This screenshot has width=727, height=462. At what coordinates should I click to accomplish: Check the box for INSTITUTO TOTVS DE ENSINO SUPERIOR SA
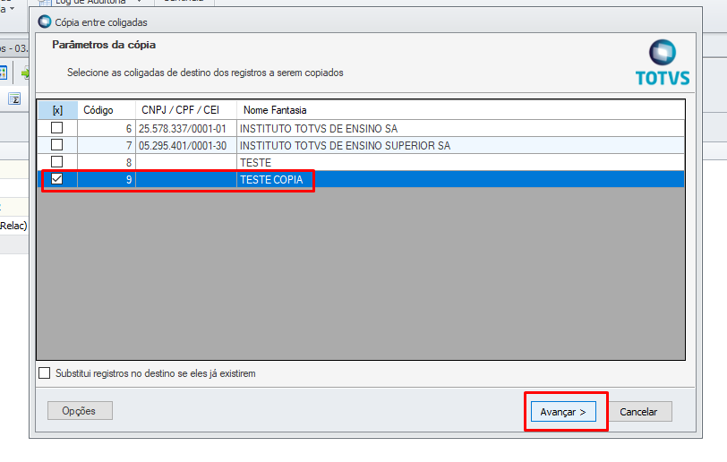[x=56, y=145]
